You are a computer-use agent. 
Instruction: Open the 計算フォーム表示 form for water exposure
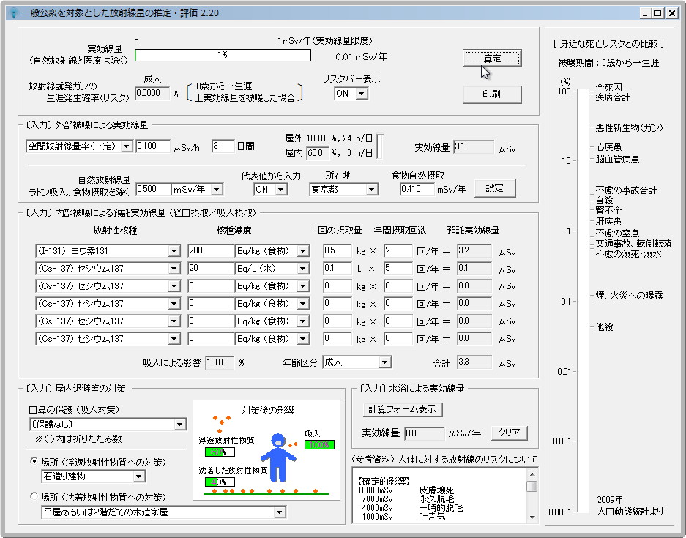coord(404,409)
